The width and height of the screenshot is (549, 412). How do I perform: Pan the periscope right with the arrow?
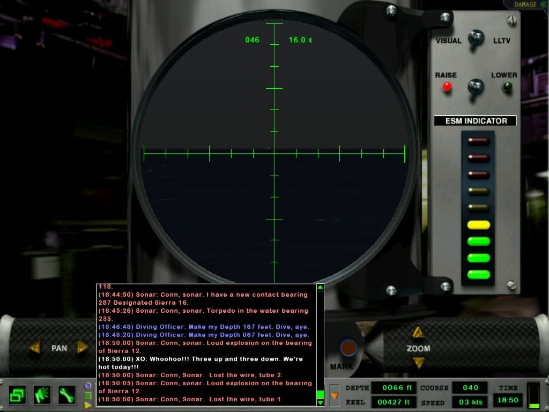83,348
